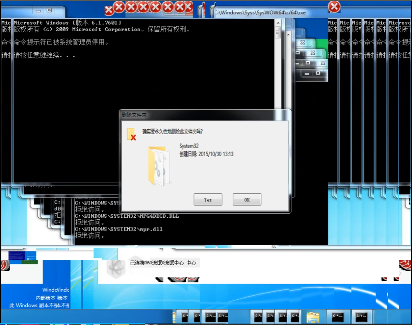Select the leftmost Command Prompt taskbar icon

[x=185, y=317]
